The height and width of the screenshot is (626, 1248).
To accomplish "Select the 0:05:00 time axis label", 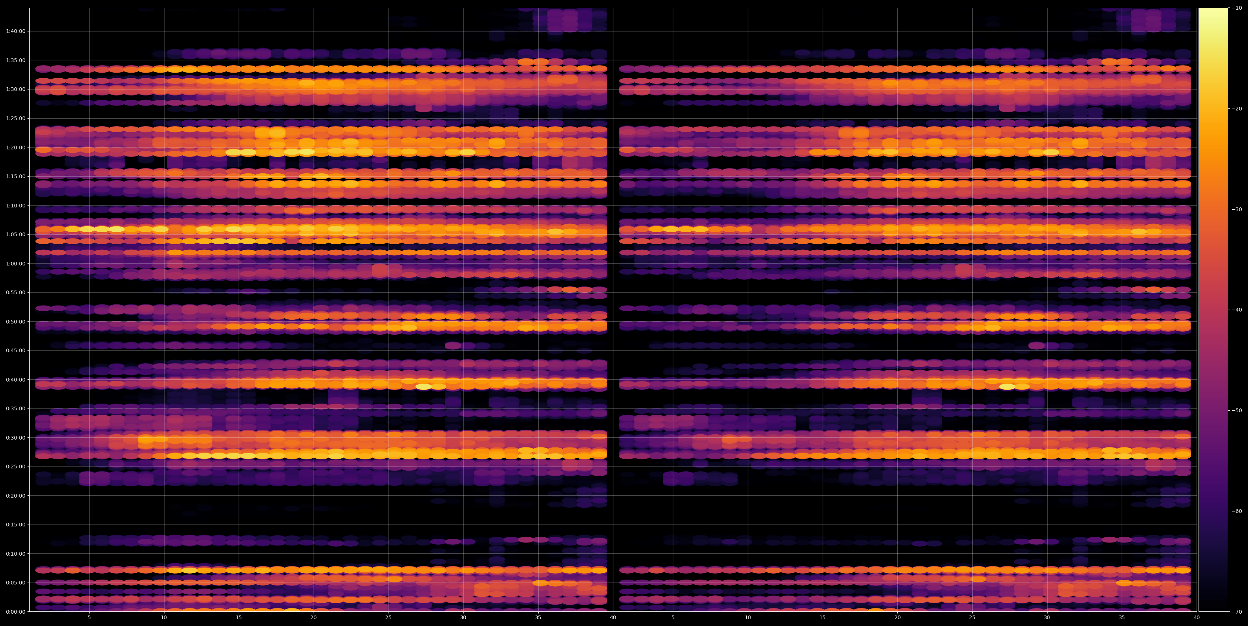I will [x=15, y=583].
